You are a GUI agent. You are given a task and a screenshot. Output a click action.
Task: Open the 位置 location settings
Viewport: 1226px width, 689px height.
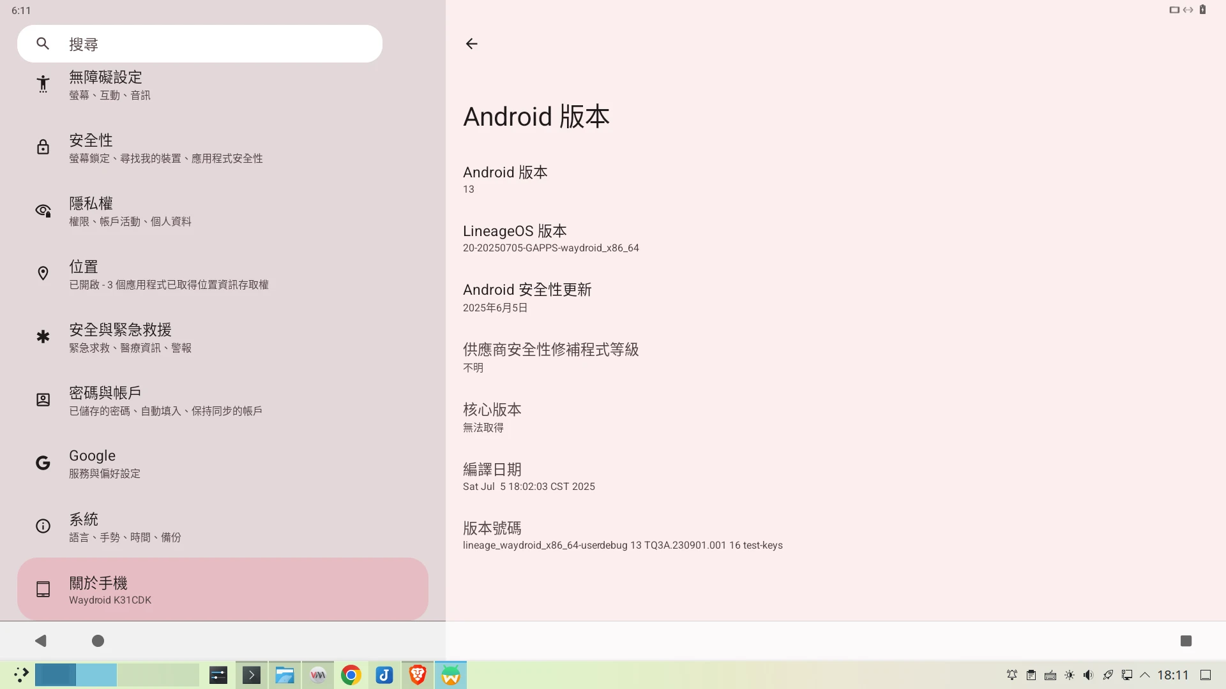tap(223, 274)
